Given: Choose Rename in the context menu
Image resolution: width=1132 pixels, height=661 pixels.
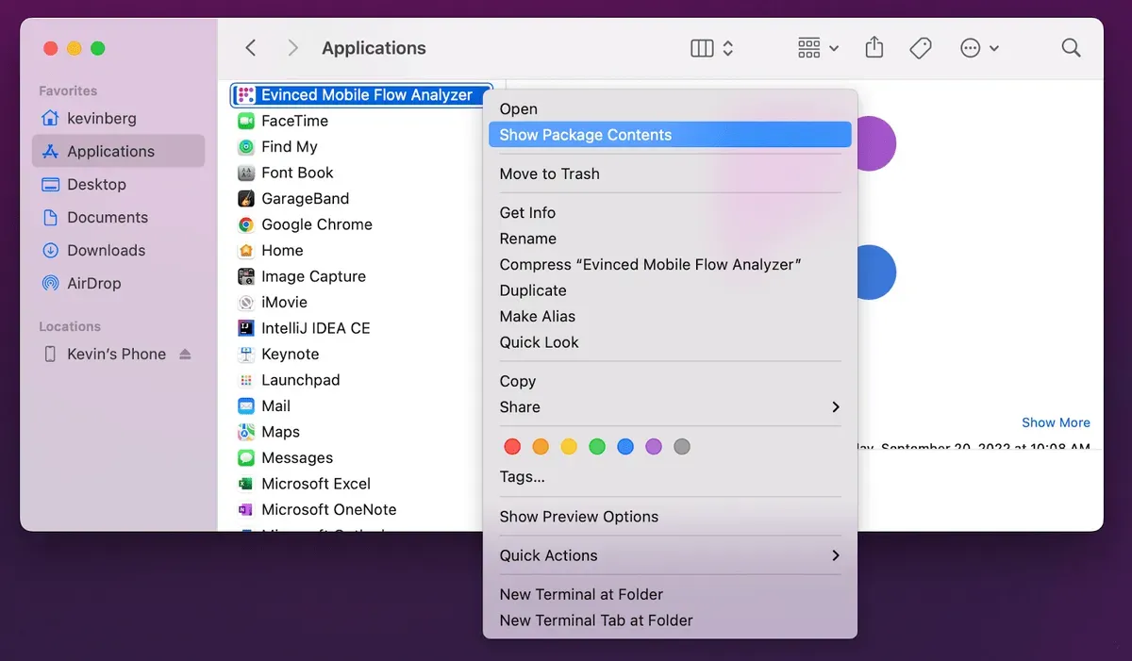Looking at the screenshot, I should 670,239.
